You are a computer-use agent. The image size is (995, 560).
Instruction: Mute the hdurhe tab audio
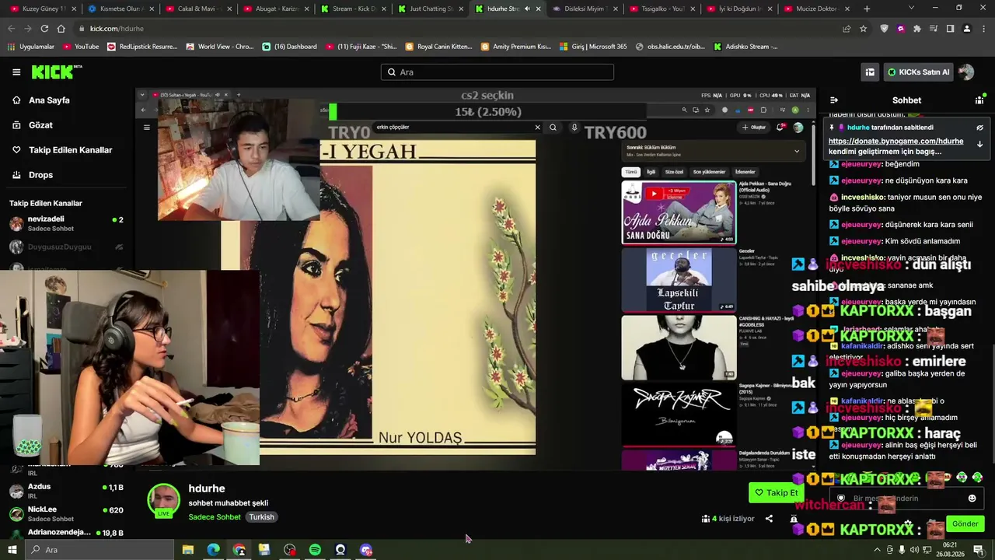tap(527, 9)
